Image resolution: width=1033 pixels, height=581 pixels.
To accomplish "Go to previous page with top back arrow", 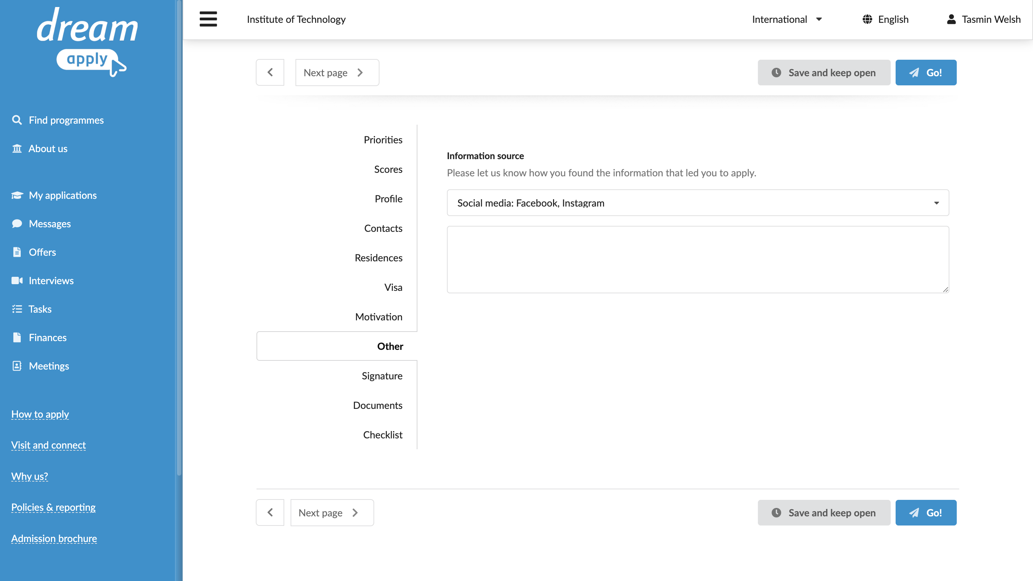I will [270, 73].
